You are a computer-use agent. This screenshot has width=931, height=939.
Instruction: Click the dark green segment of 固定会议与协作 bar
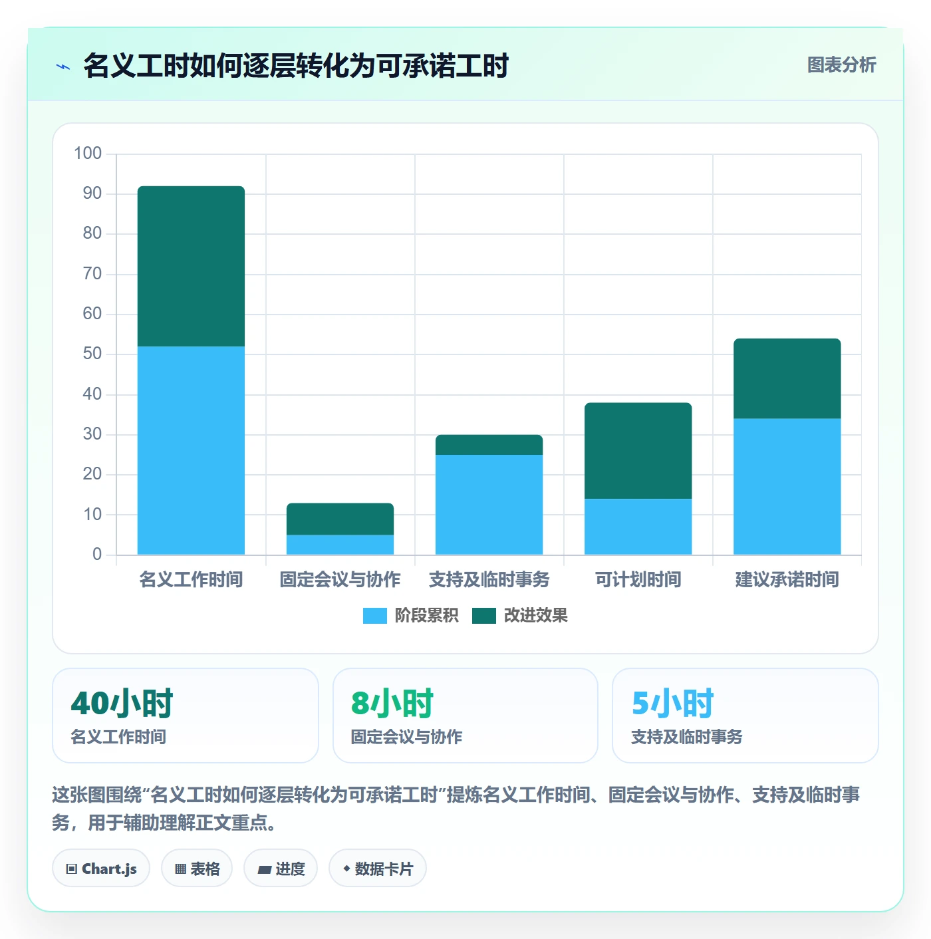tap(340, 519)
